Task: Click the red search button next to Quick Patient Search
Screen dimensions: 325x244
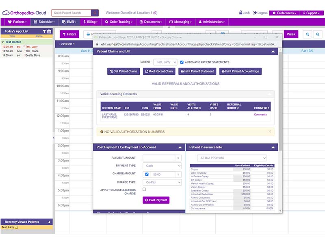Action: (95, 13)
